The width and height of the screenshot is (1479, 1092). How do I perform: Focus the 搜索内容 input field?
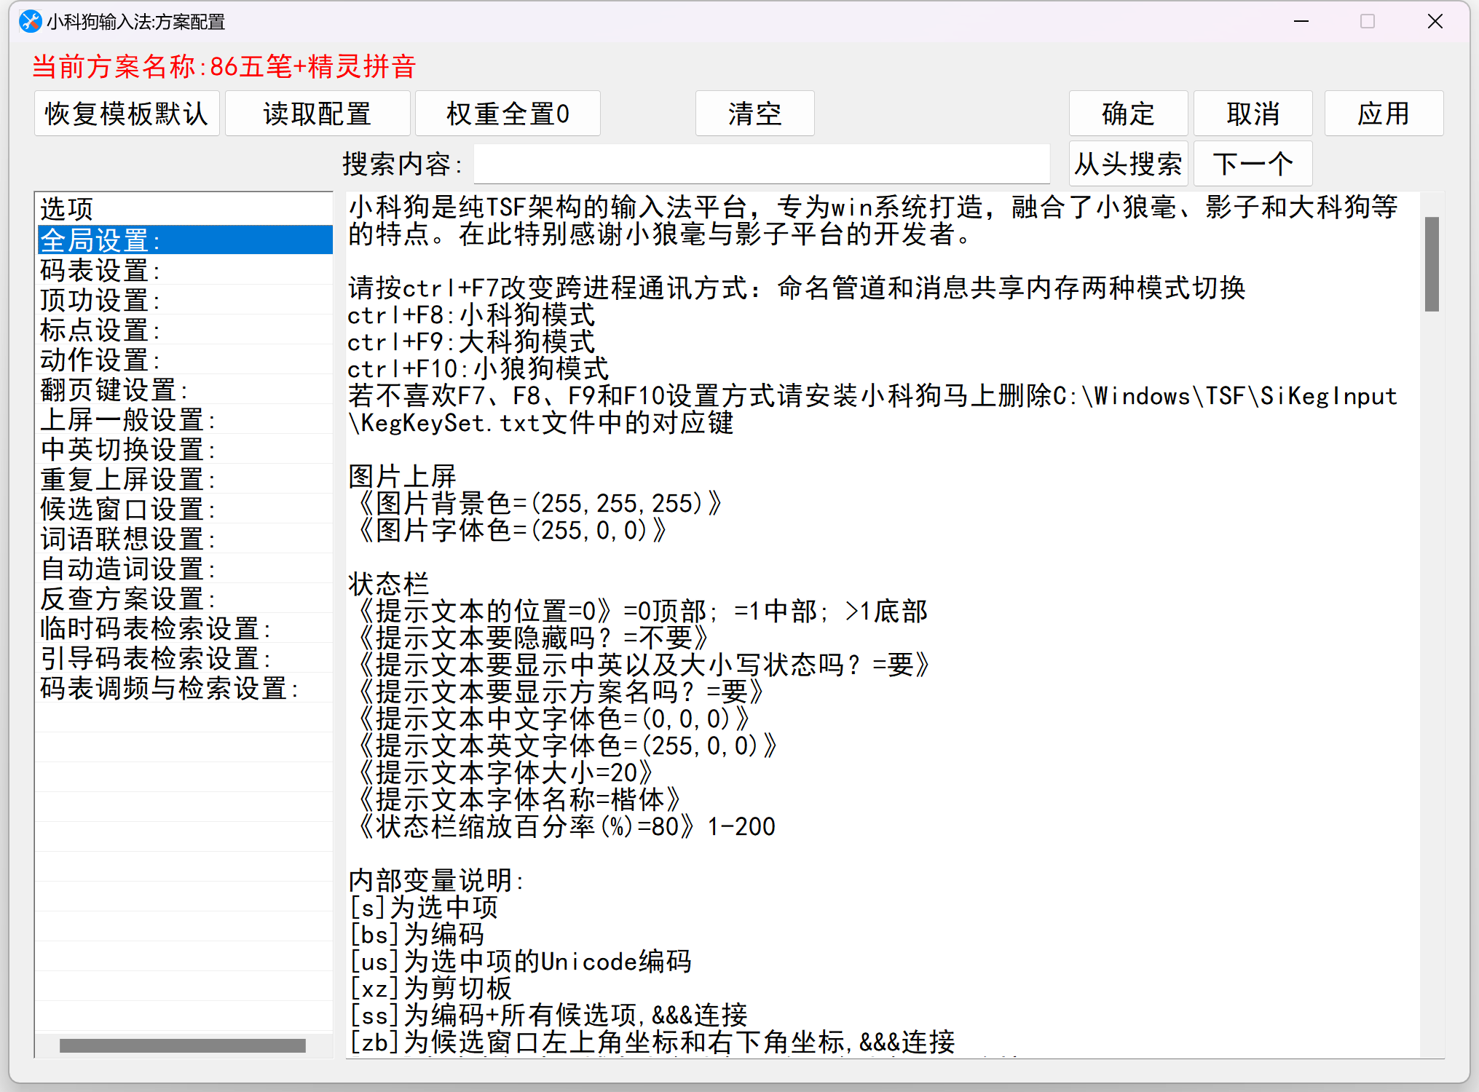click(x=762, y=164)
